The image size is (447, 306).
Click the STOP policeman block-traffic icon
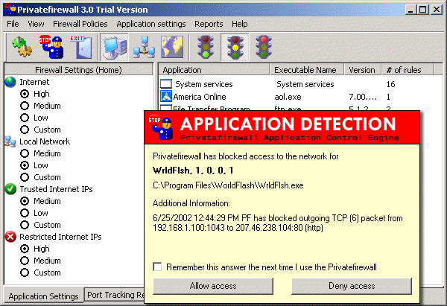(x=51, y=47)
